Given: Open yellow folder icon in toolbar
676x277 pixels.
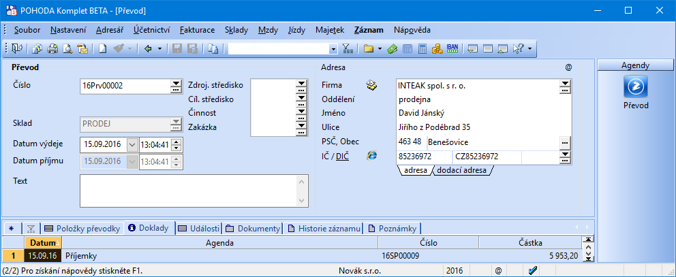Looking at the screenshot, I should tap(368, 49).
